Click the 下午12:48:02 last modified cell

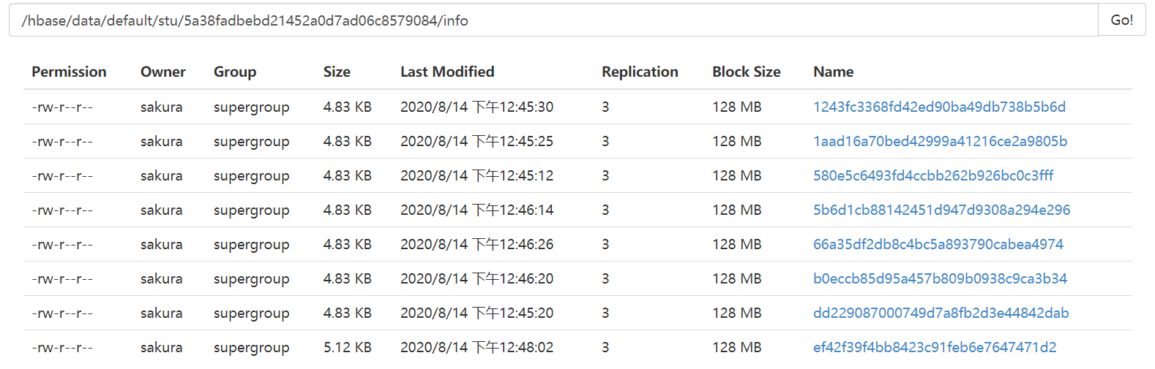point(476,347)
